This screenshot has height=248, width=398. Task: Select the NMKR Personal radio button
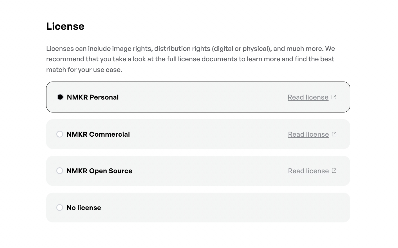coord(60,97)
